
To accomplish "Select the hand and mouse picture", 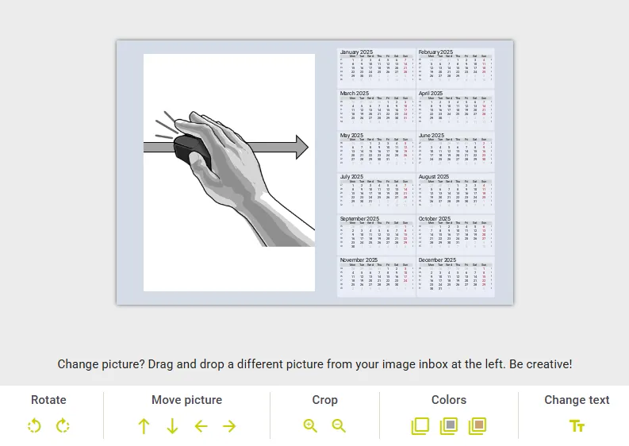I will tap(229, 173).
